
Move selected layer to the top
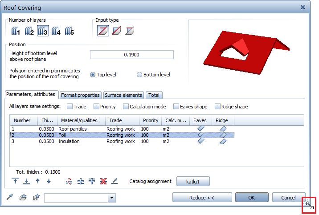[x=15, y=181]
